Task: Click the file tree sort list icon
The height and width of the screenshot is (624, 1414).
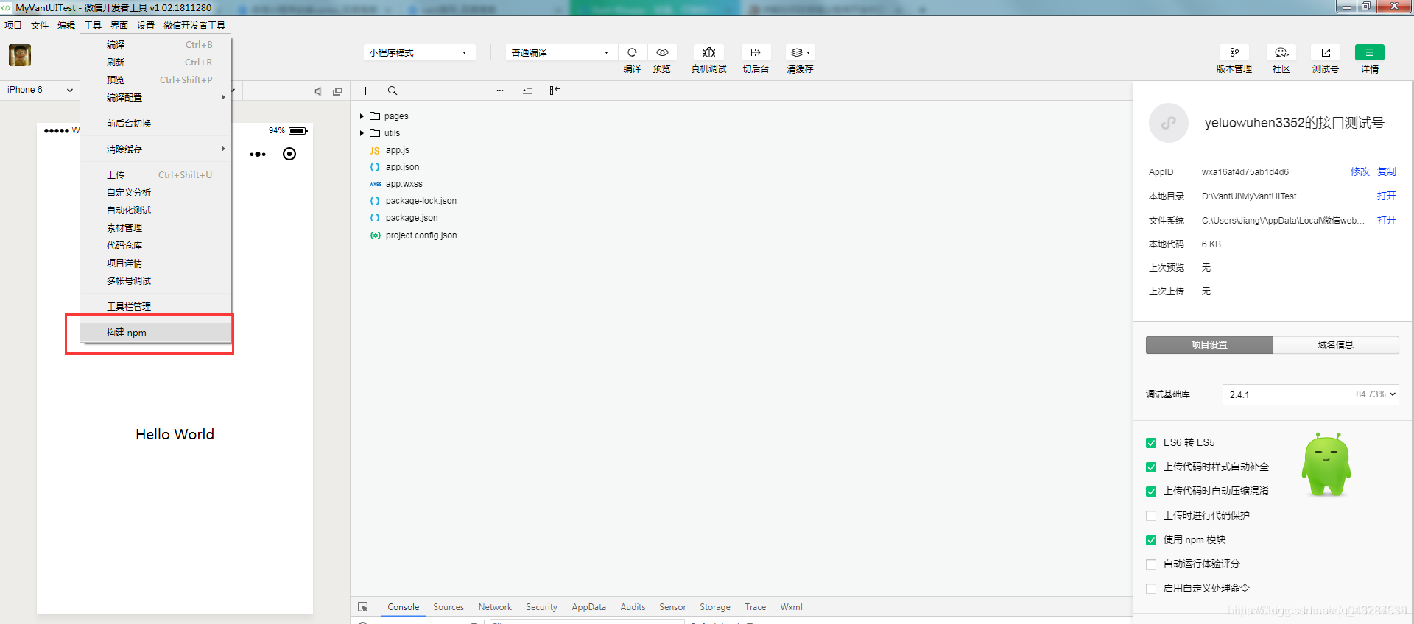Action: 527,91
